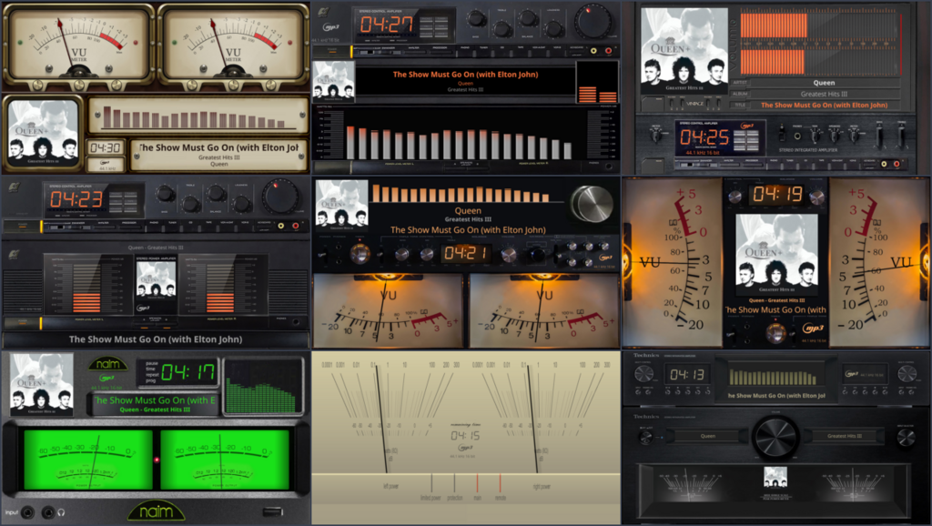Click the red RCA jack in 04:25 skin
932x526 pixels.
(x=897, y=164)
